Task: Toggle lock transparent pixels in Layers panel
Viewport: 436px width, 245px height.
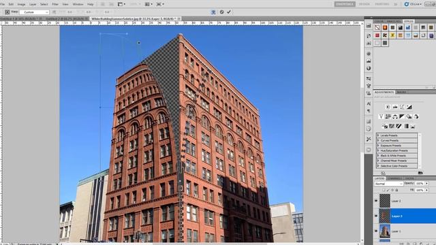Action: pos(384,191)
